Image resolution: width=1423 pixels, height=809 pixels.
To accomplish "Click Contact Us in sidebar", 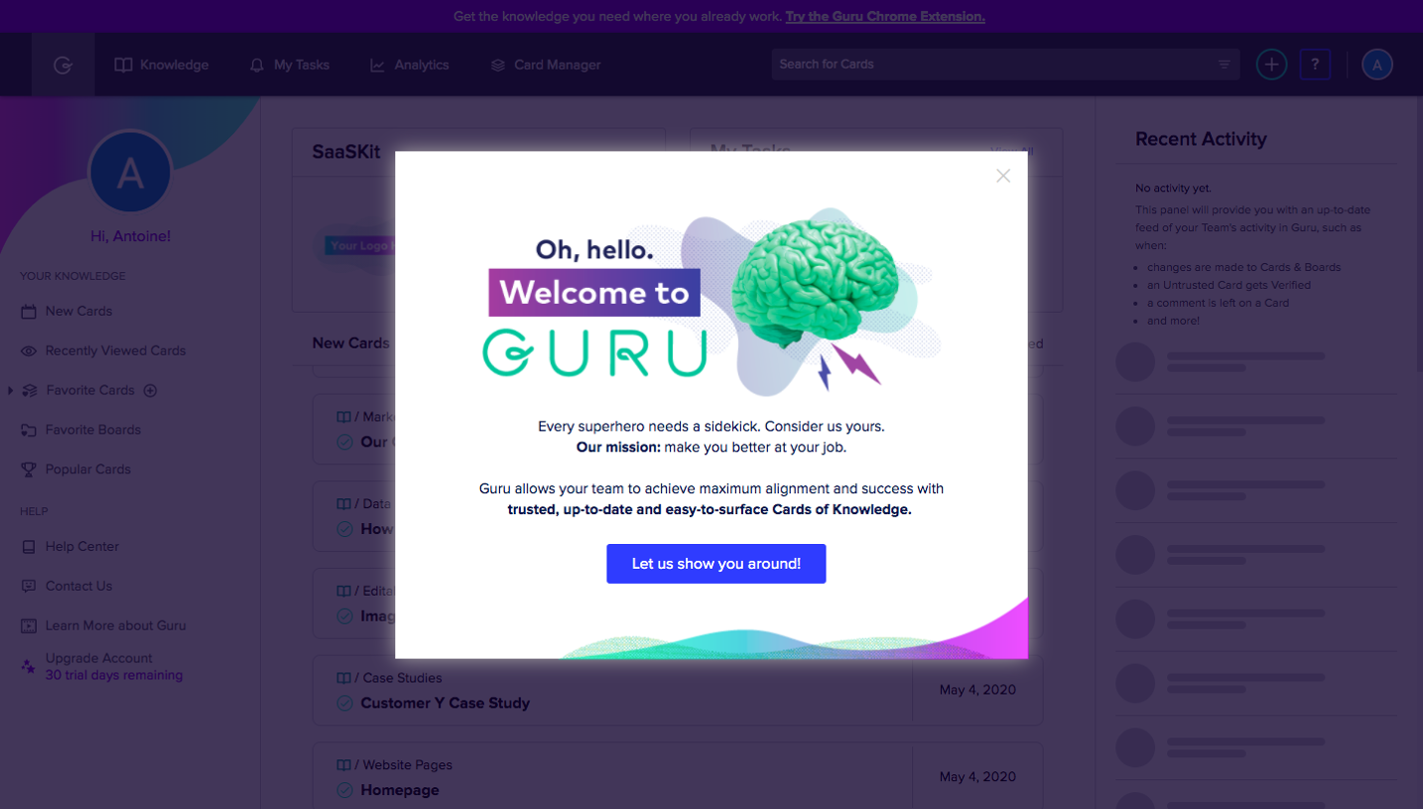I will (78, 586).
